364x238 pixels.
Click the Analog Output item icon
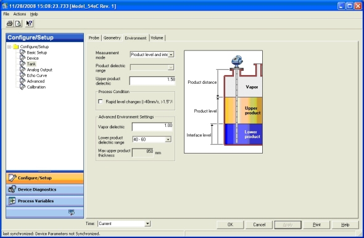[x=22, y=70]
